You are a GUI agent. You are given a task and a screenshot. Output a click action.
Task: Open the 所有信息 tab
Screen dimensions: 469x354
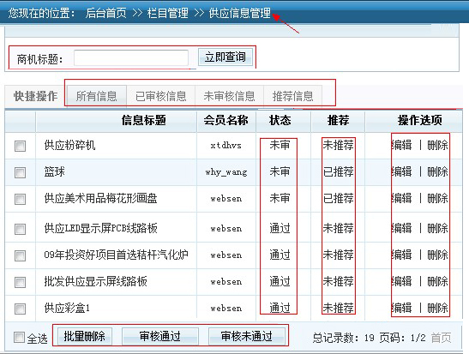(96, 96)
